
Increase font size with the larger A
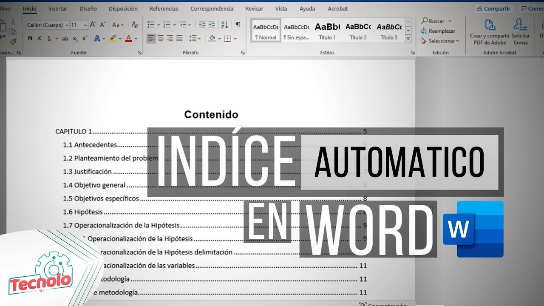pyautogui.click(x=93, y=25)
